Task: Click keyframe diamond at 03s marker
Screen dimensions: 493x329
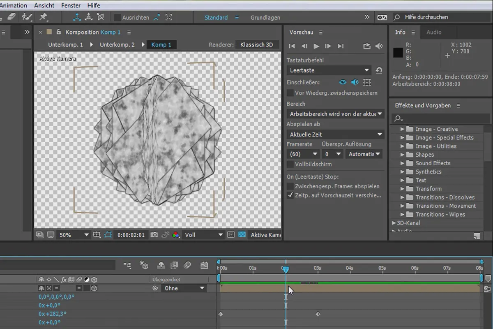Action: tap(318, 314)
